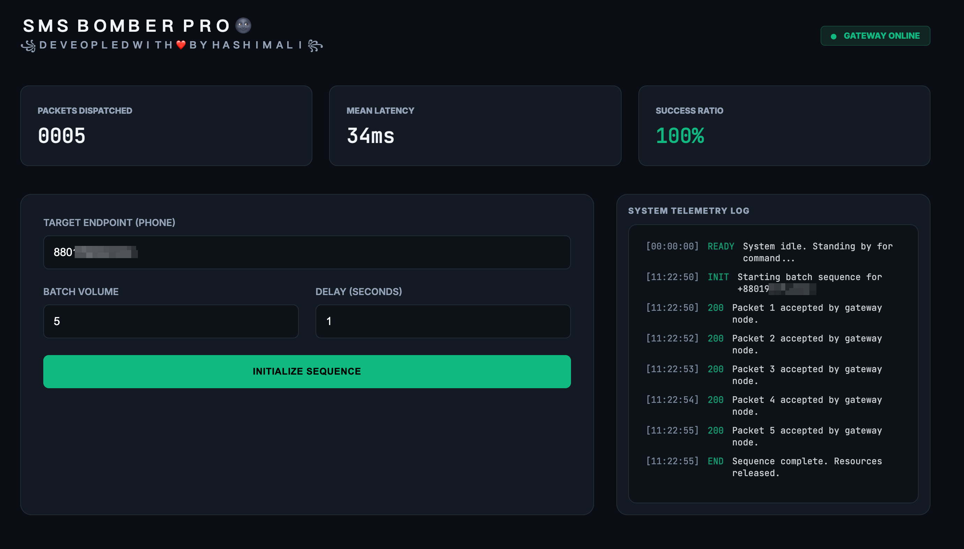This screenshot has height=549, width=964.
Task: Click the left decorative swirl ornament
Action: pos(29,46)
